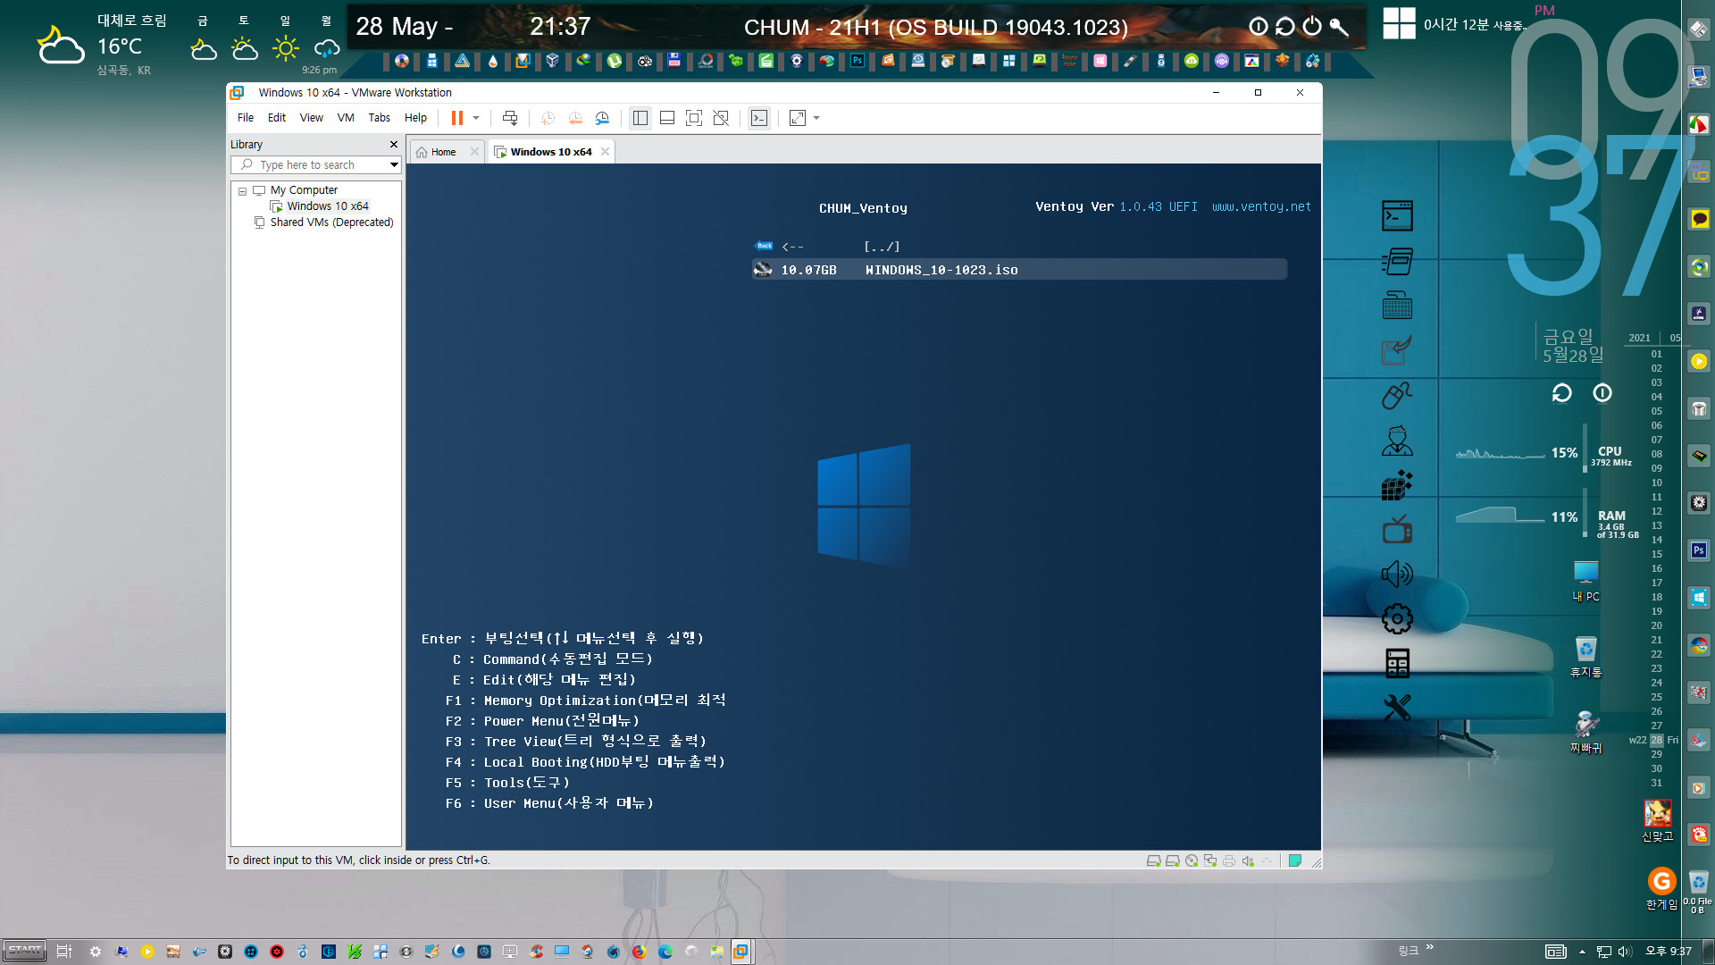Viewport: 1715px width, 965px height.
Task: Click the top bar shutdown power icon
Action: click(1311, 27)
